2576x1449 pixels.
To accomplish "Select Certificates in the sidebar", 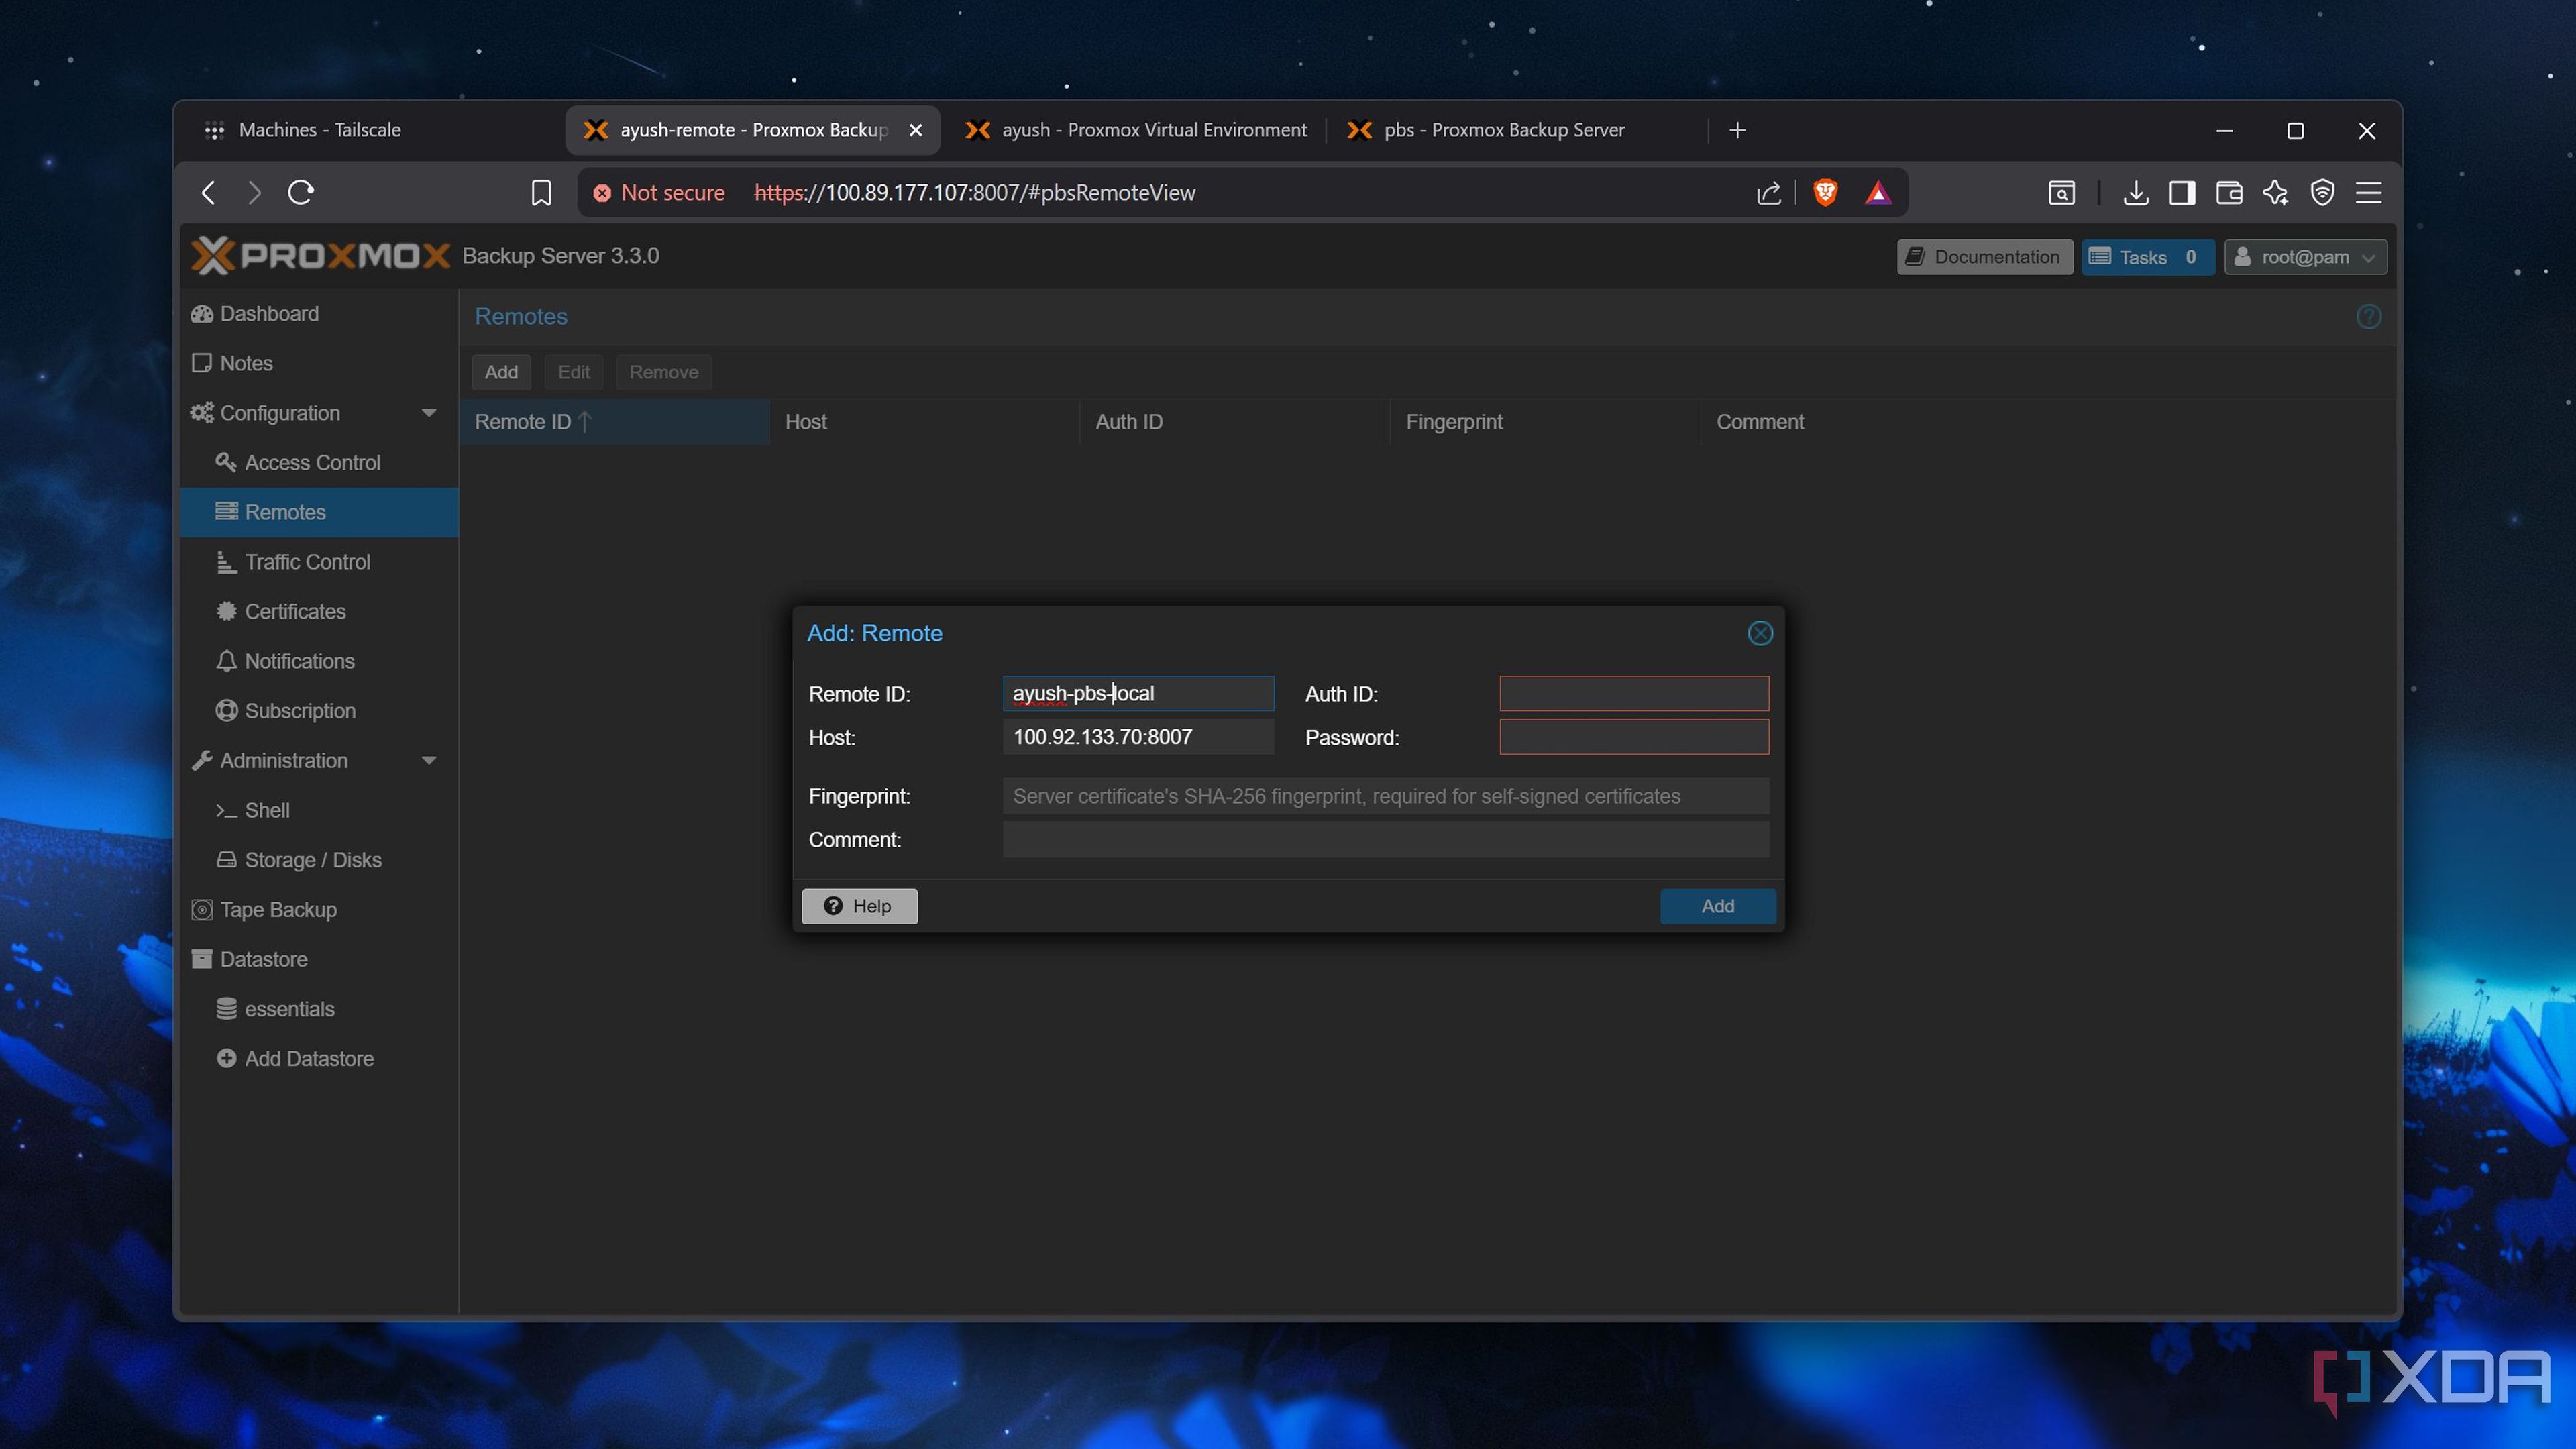I will [295, 612].
